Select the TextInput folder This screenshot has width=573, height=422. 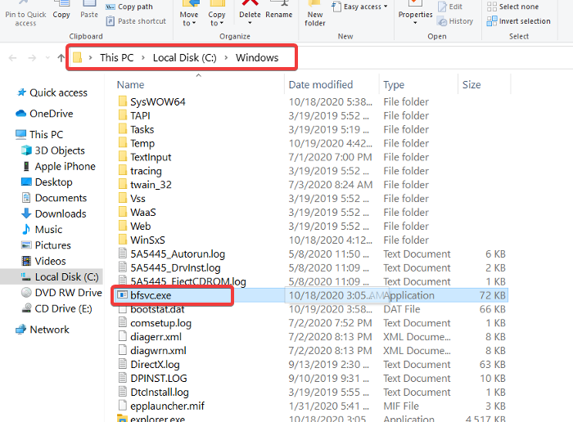[144, 157]
